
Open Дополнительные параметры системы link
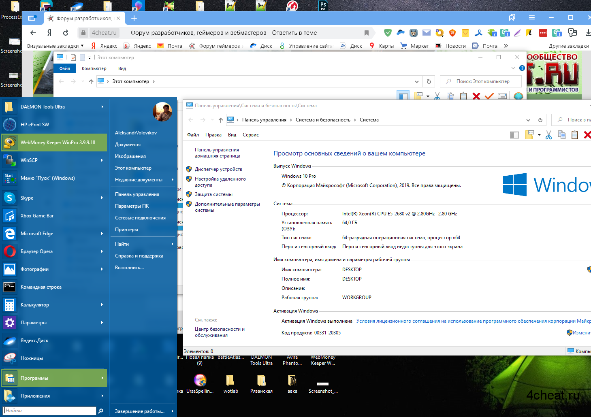coord(227,207)
